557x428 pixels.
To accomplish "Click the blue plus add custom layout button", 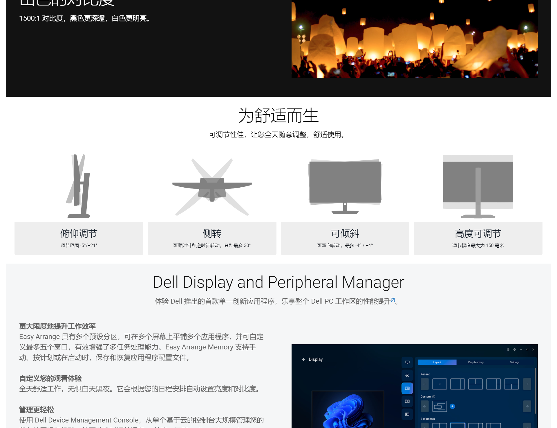I will (452, 406).
